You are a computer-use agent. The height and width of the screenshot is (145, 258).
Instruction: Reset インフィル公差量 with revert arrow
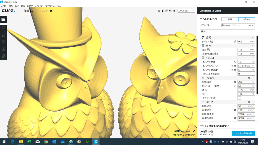pos(232,70)
